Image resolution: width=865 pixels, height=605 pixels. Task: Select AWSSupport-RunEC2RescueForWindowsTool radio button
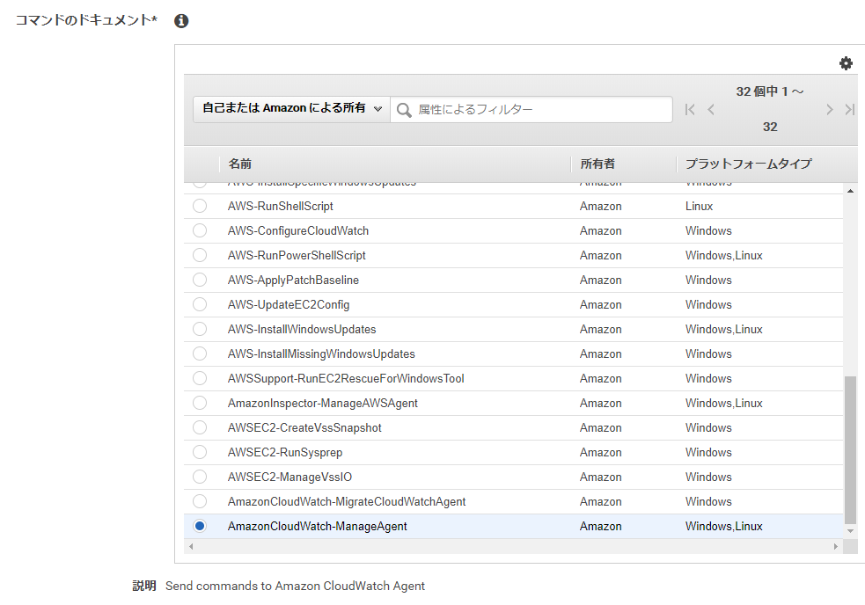tap(200, 378)
